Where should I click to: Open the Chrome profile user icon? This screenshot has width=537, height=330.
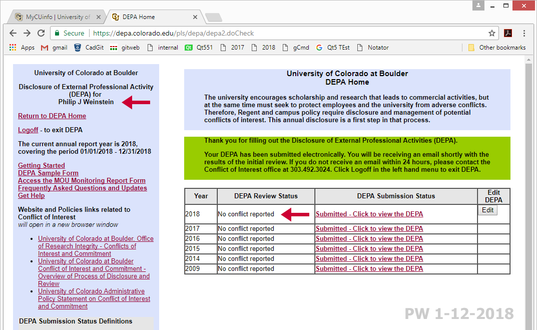coord(478,6)
